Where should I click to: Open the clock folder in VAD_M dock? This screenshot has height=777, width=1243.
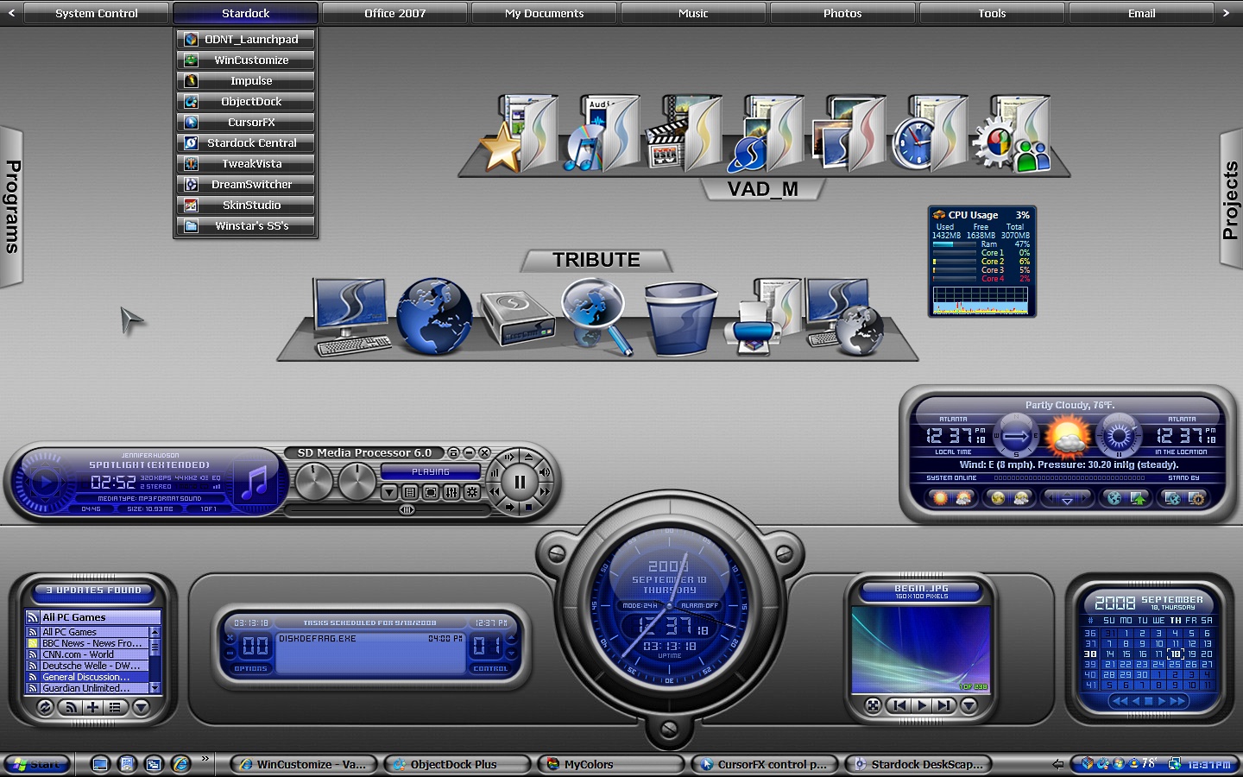tap(927, 134)
